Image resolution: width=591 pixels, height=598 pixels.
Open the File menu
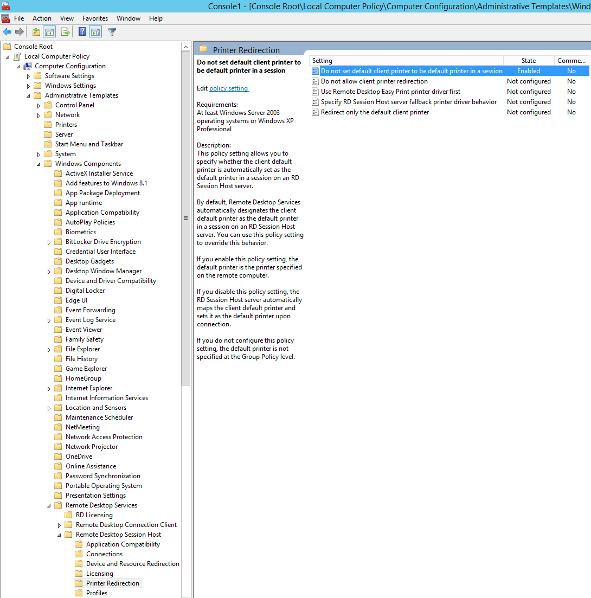[x=19, y=18]
